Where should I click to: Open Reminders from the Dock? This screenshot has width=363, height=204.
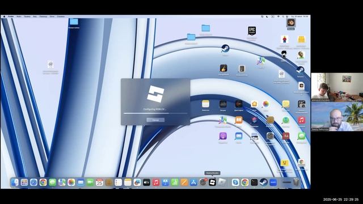click(119, 182)
